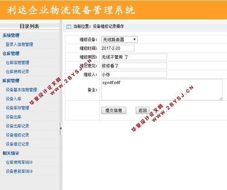Collapse the sidebar with the splitter arrow
The image size is (227, 190).
click(x=61, y=128)
